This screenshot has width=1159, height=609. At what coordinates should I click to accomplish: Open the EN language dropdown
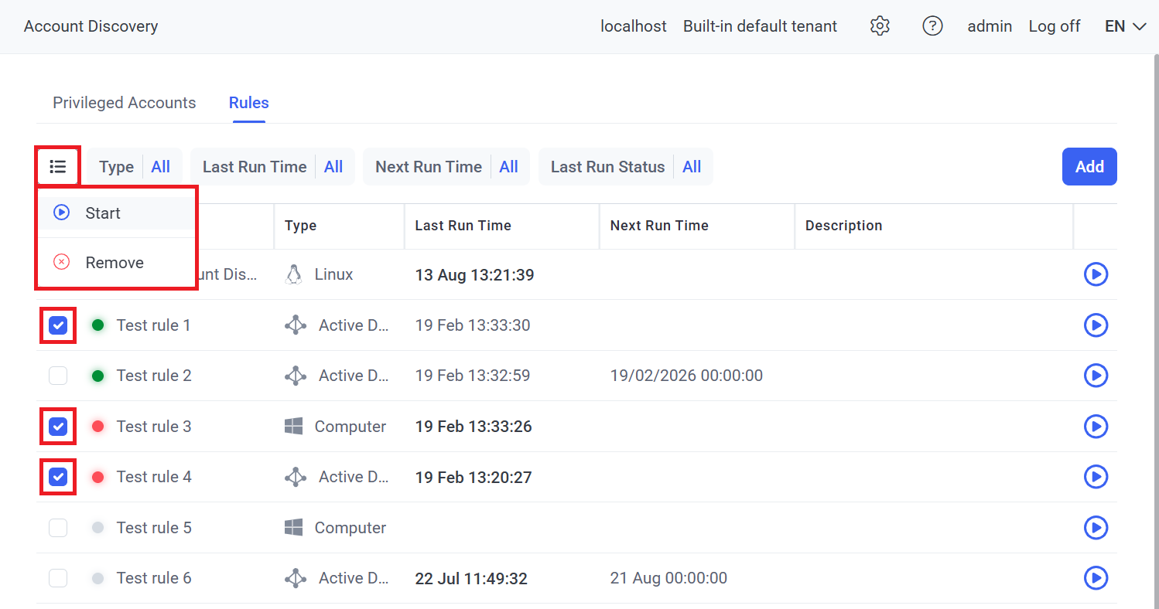1125,26
